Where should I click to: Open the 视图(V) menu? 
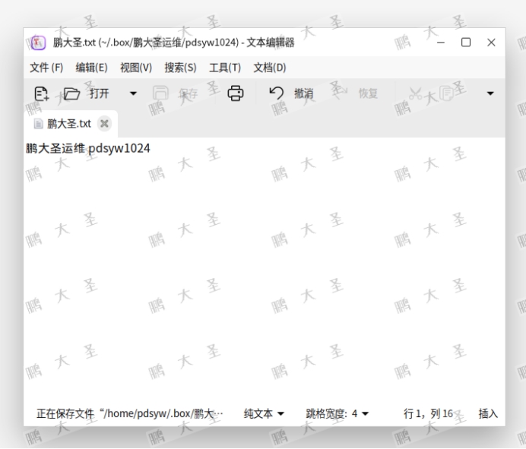[x=136, y=68]
